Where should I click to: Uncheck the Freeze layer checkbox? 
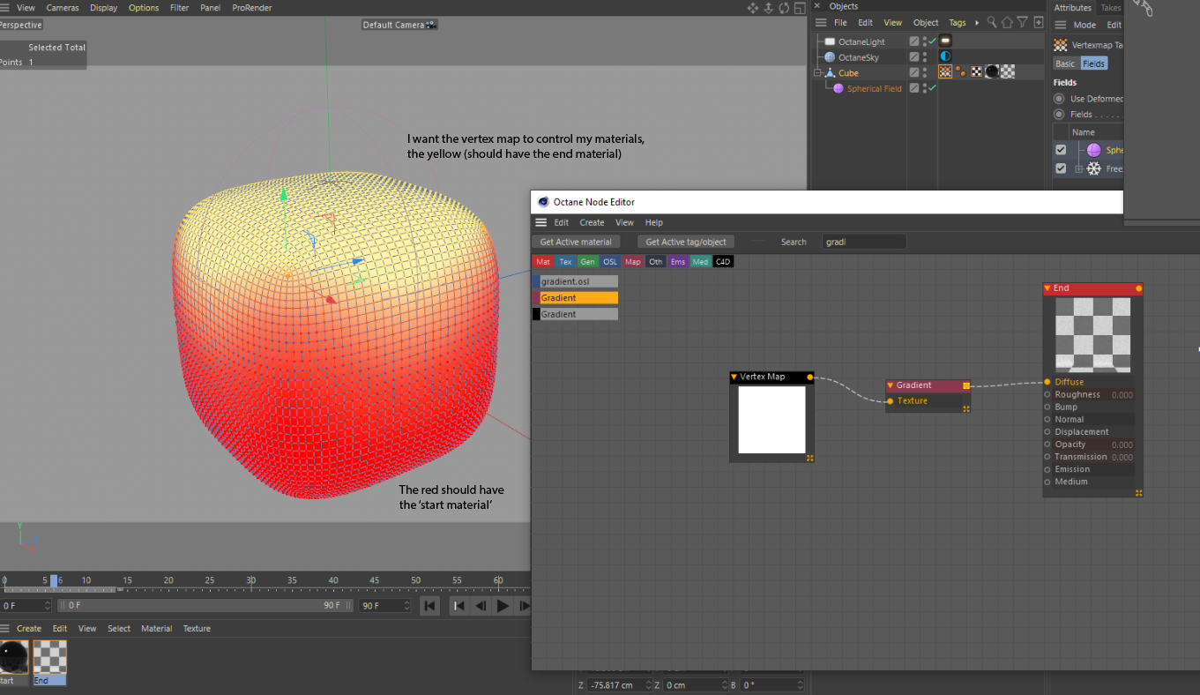tap(1061, 168)
